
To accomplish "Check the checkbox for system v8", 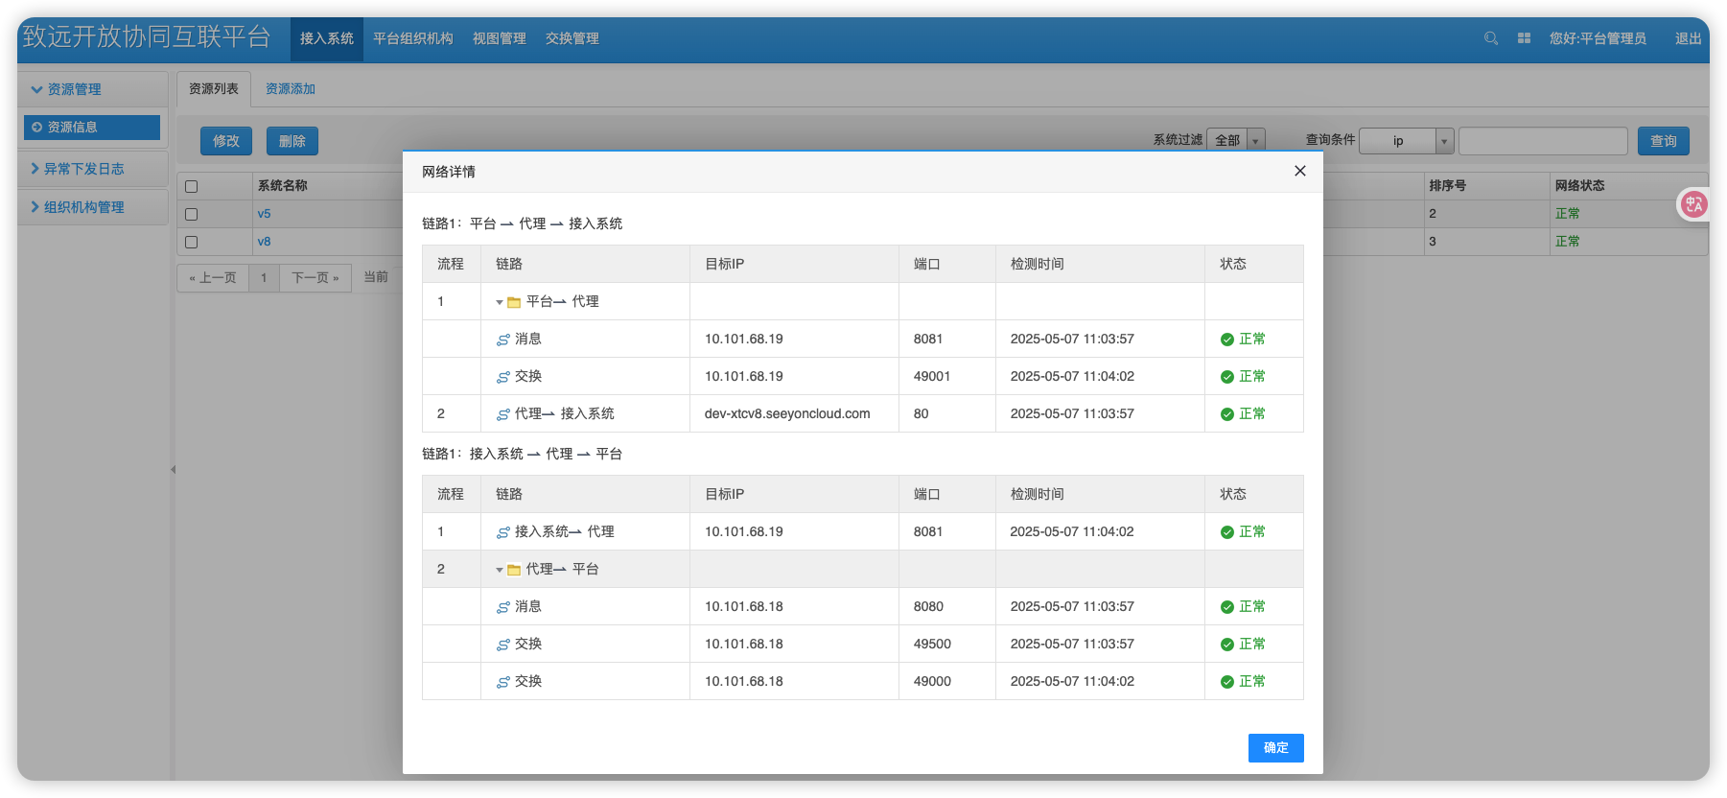I will (191, 242).
